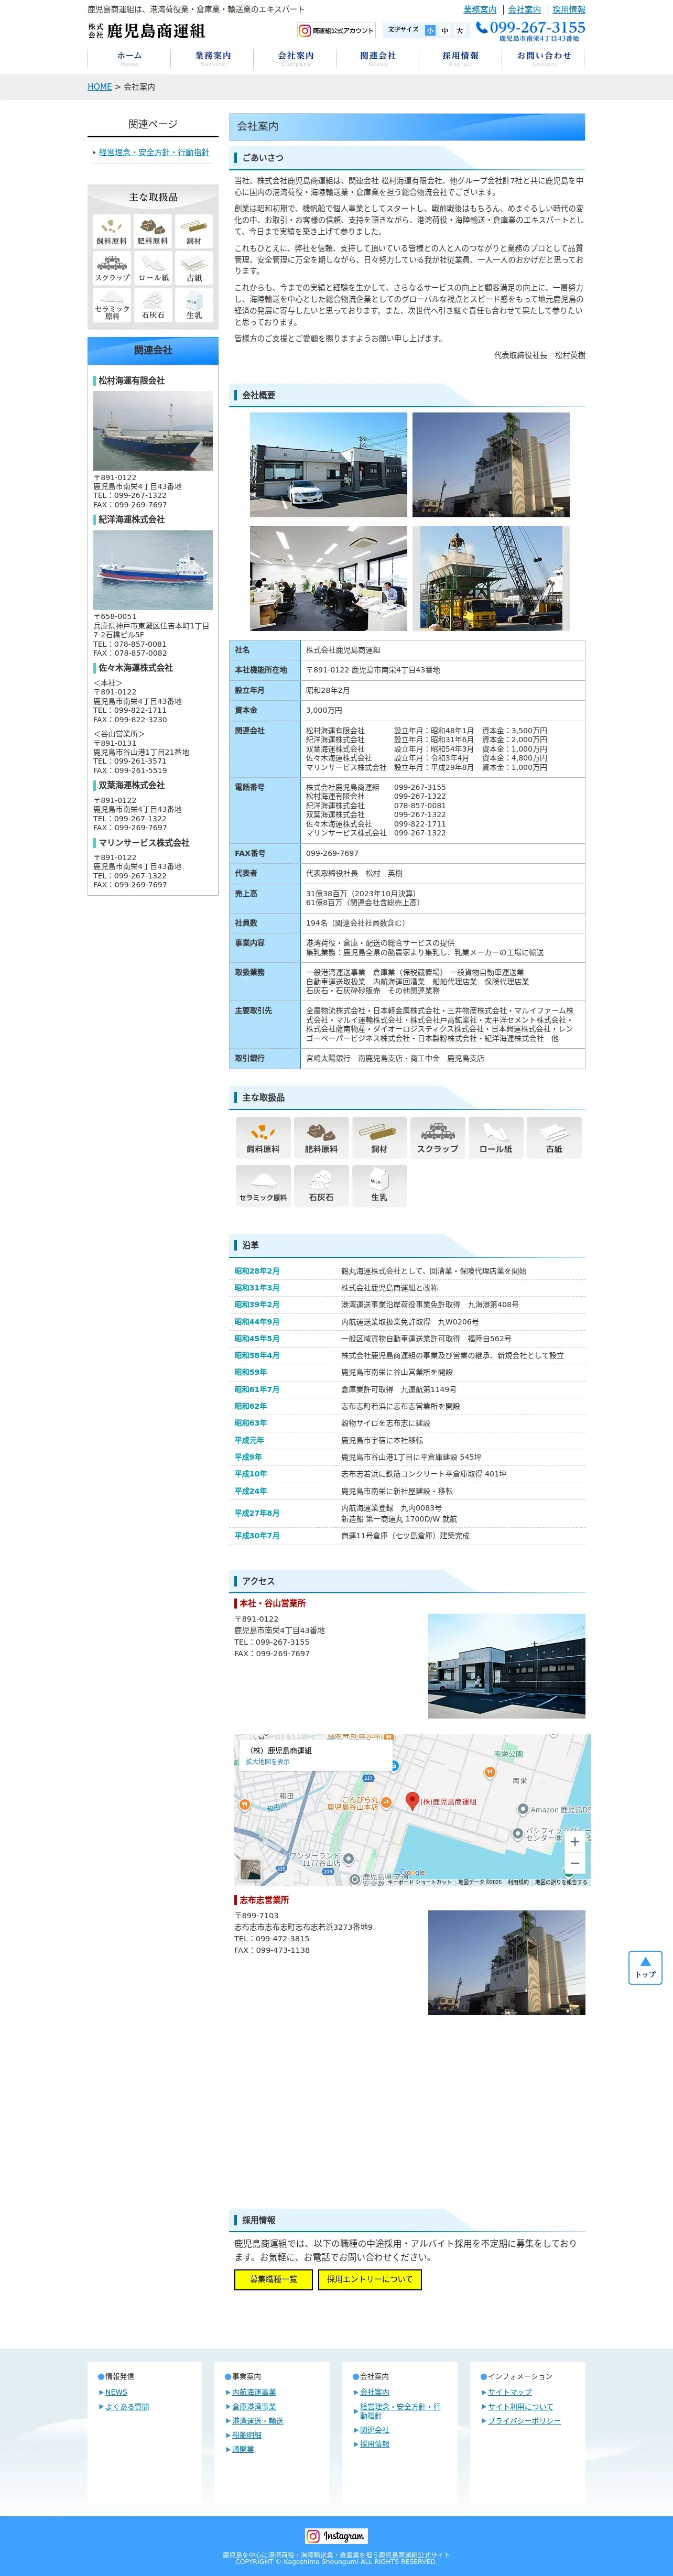Open ホーム in the main navigation

tap(129, 58)
